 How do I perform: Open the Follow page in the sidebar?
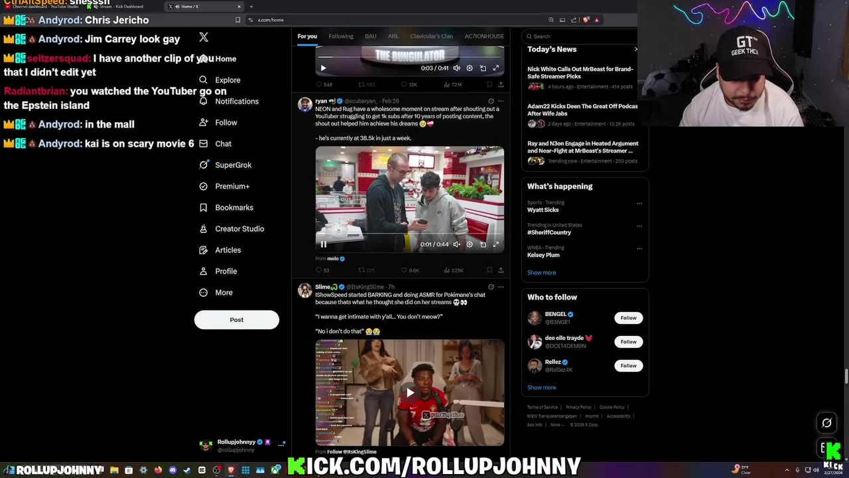(218, 122)
